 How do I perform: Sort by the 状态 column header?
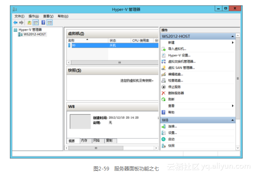[119, 40]
